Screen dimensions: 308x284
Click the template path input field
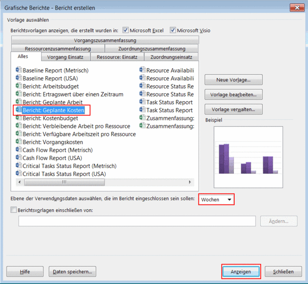[137, 221]
